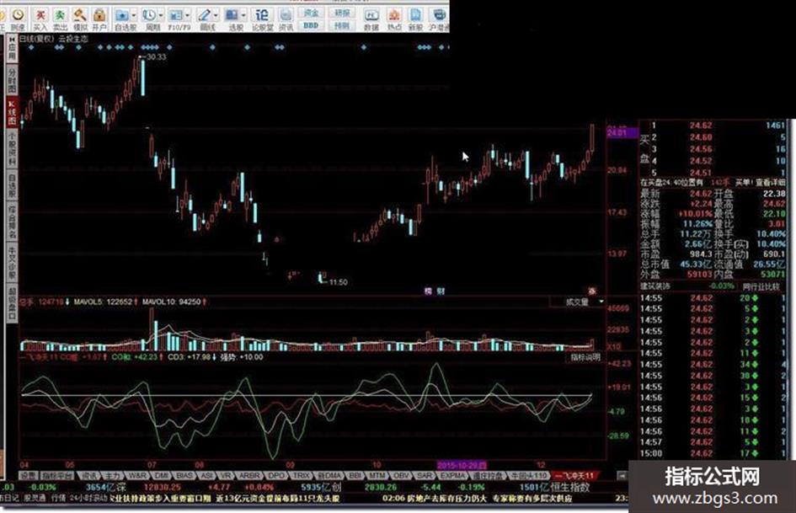Click the 周期 period clock icon
The width and height of the screenshot is (796, 513).
[x=149, y=19]
